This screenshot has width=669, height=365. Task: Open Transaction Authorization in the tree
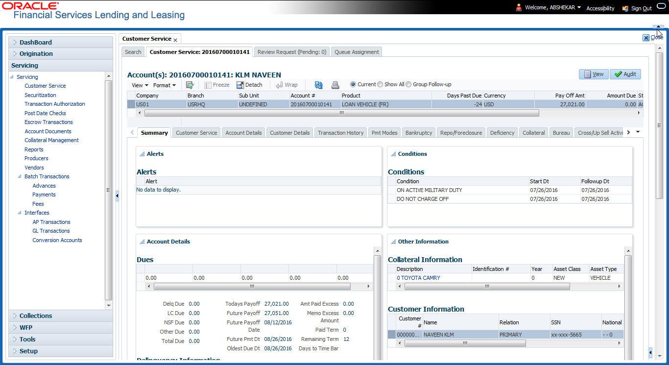point(55,104)
